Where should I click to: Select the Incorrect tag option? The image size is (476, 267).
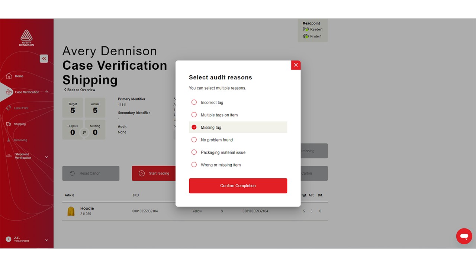click(238, 102)
